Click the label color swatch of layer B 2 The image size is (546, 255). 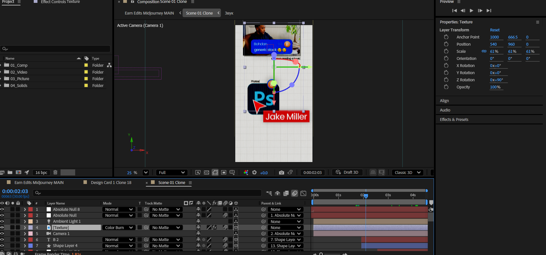[x=31, y=240]
